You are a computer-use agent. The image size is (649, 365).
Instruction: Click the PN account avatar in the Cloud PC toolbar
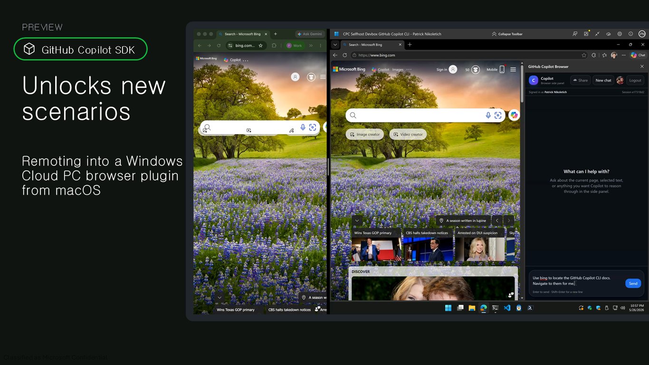[642, 34]
